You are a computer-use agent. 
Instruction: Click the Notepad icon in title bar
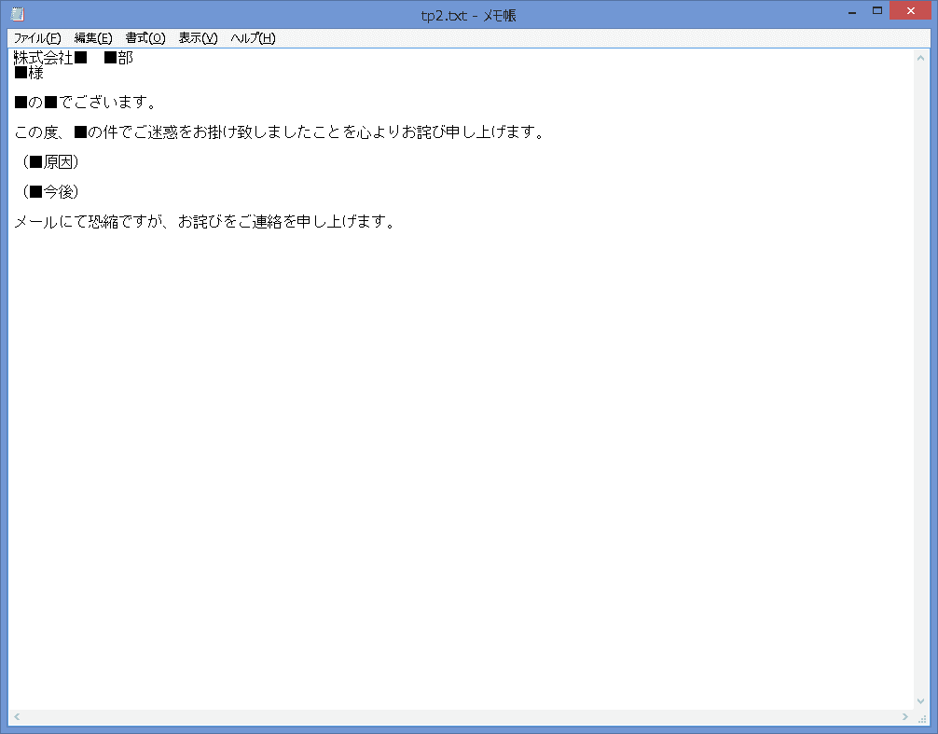[18, 14]
